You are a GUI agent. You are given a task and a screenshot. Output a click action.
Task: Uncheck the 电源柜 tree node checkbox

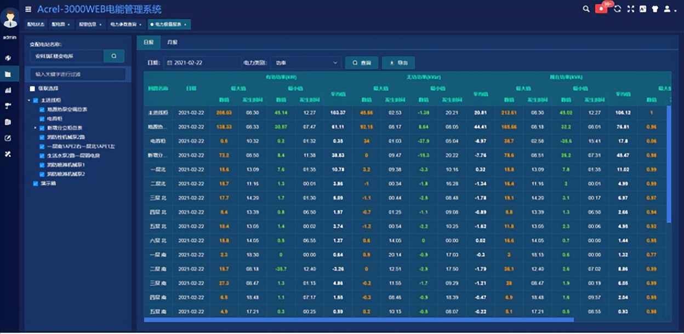click(42, 118)
